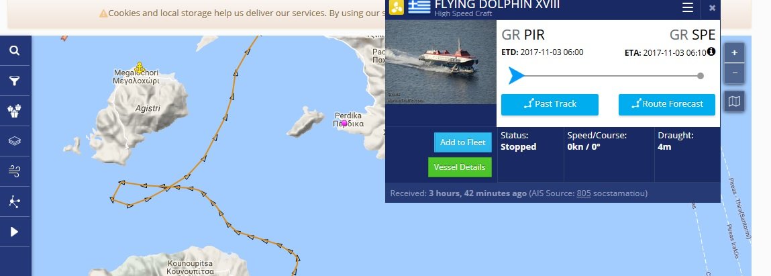Zoom in with the plus button
This screenshot has width=771, height=276.
tap(734, 52)
